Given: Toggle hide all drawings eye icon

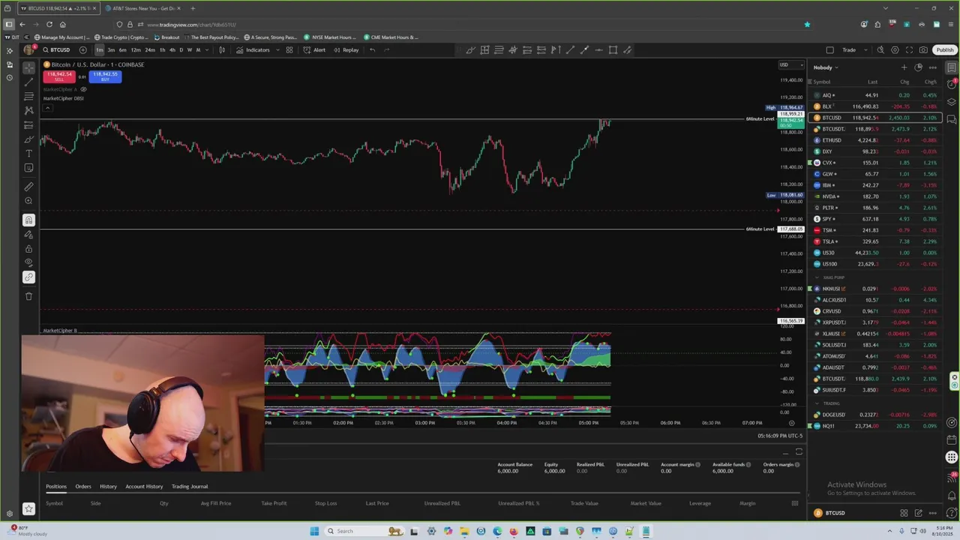Looking at the screenshot, I should click(28, 262).
